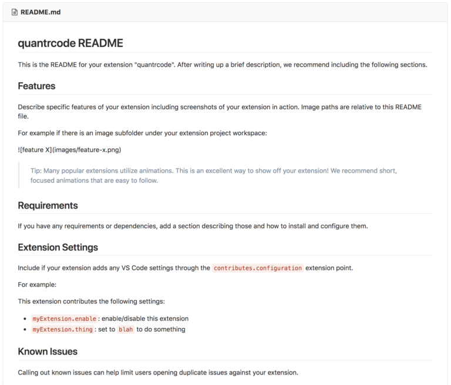Click the contributes.configuration inline code

[258, 268]
